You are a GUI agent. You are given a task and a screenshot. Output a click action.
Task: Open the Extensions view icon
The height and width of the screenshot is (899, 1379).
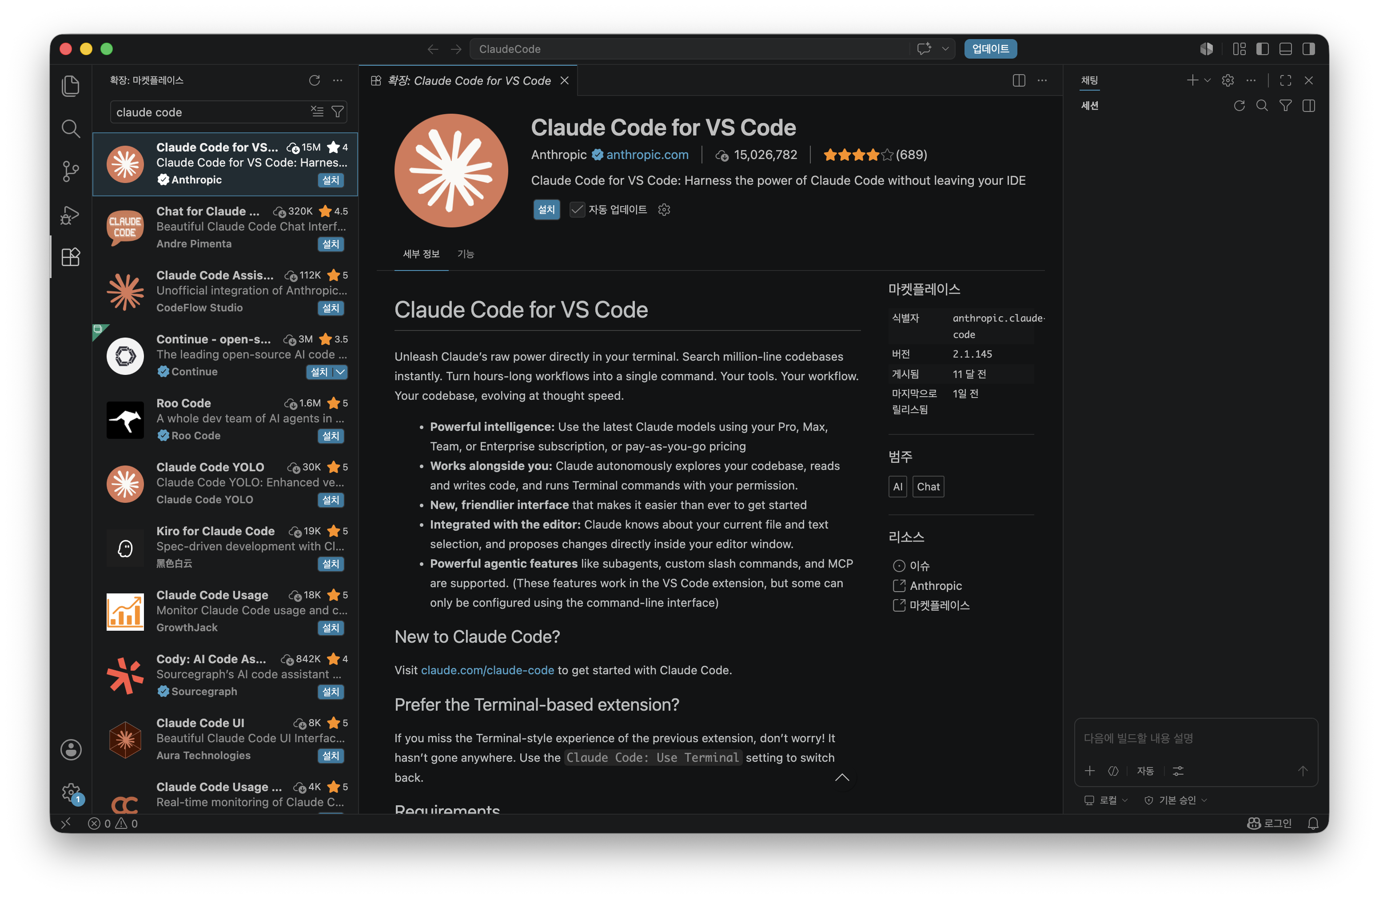71,257
